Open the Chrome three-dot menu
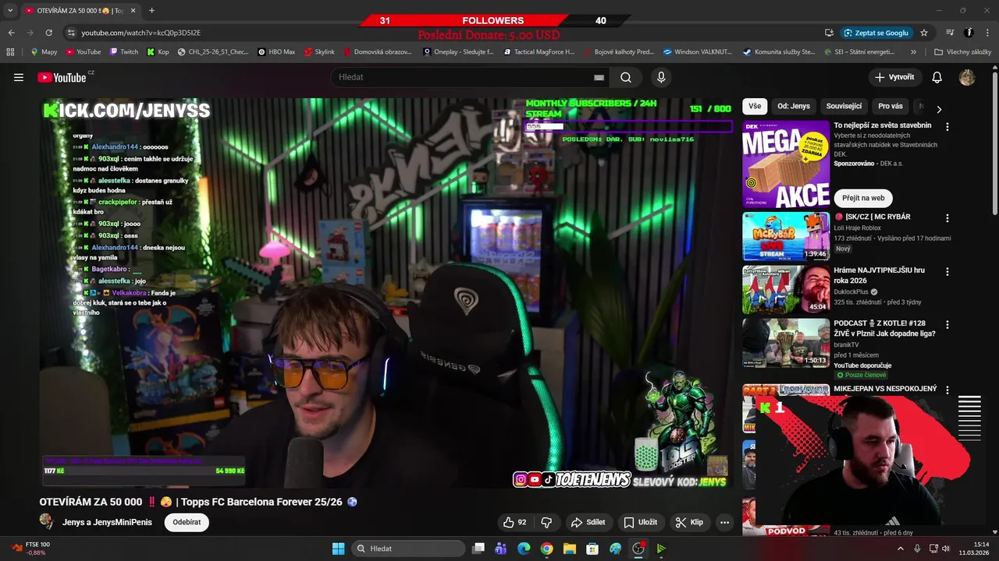Image resolution: width=999 pixels, height=561 pixels. tap(987, 33)
